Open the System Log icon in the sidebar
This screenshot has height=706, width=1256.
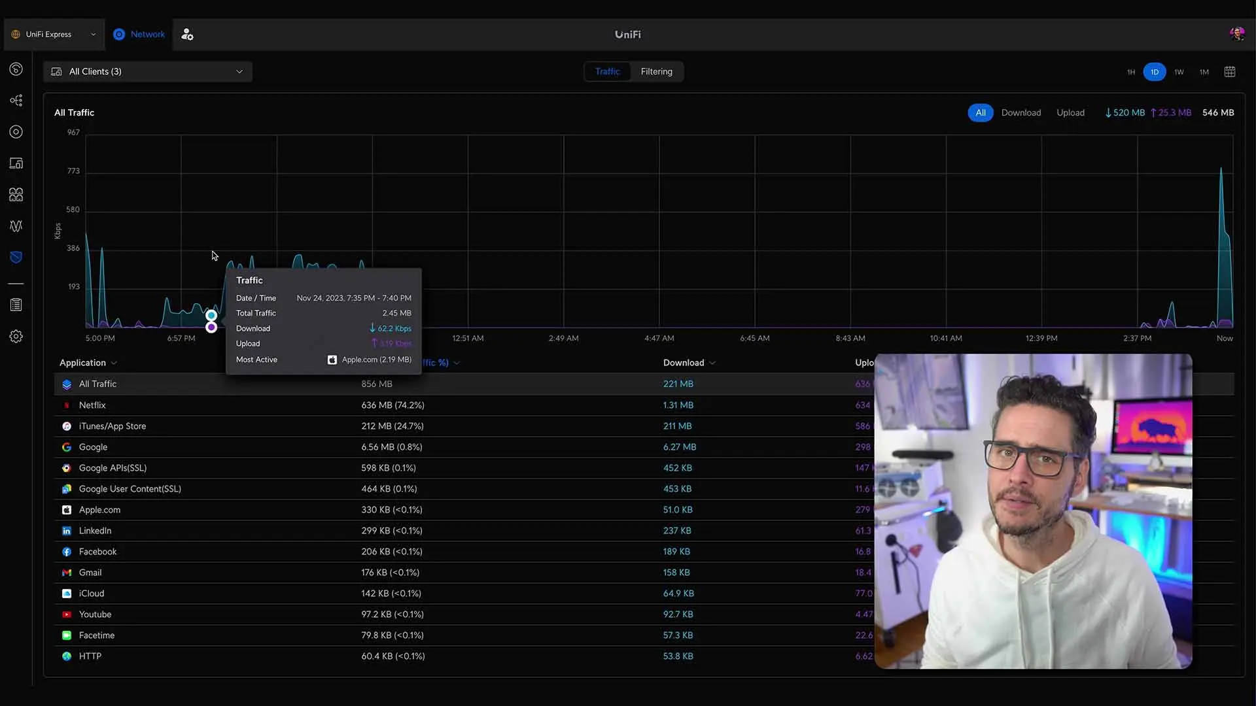(16, 305)
